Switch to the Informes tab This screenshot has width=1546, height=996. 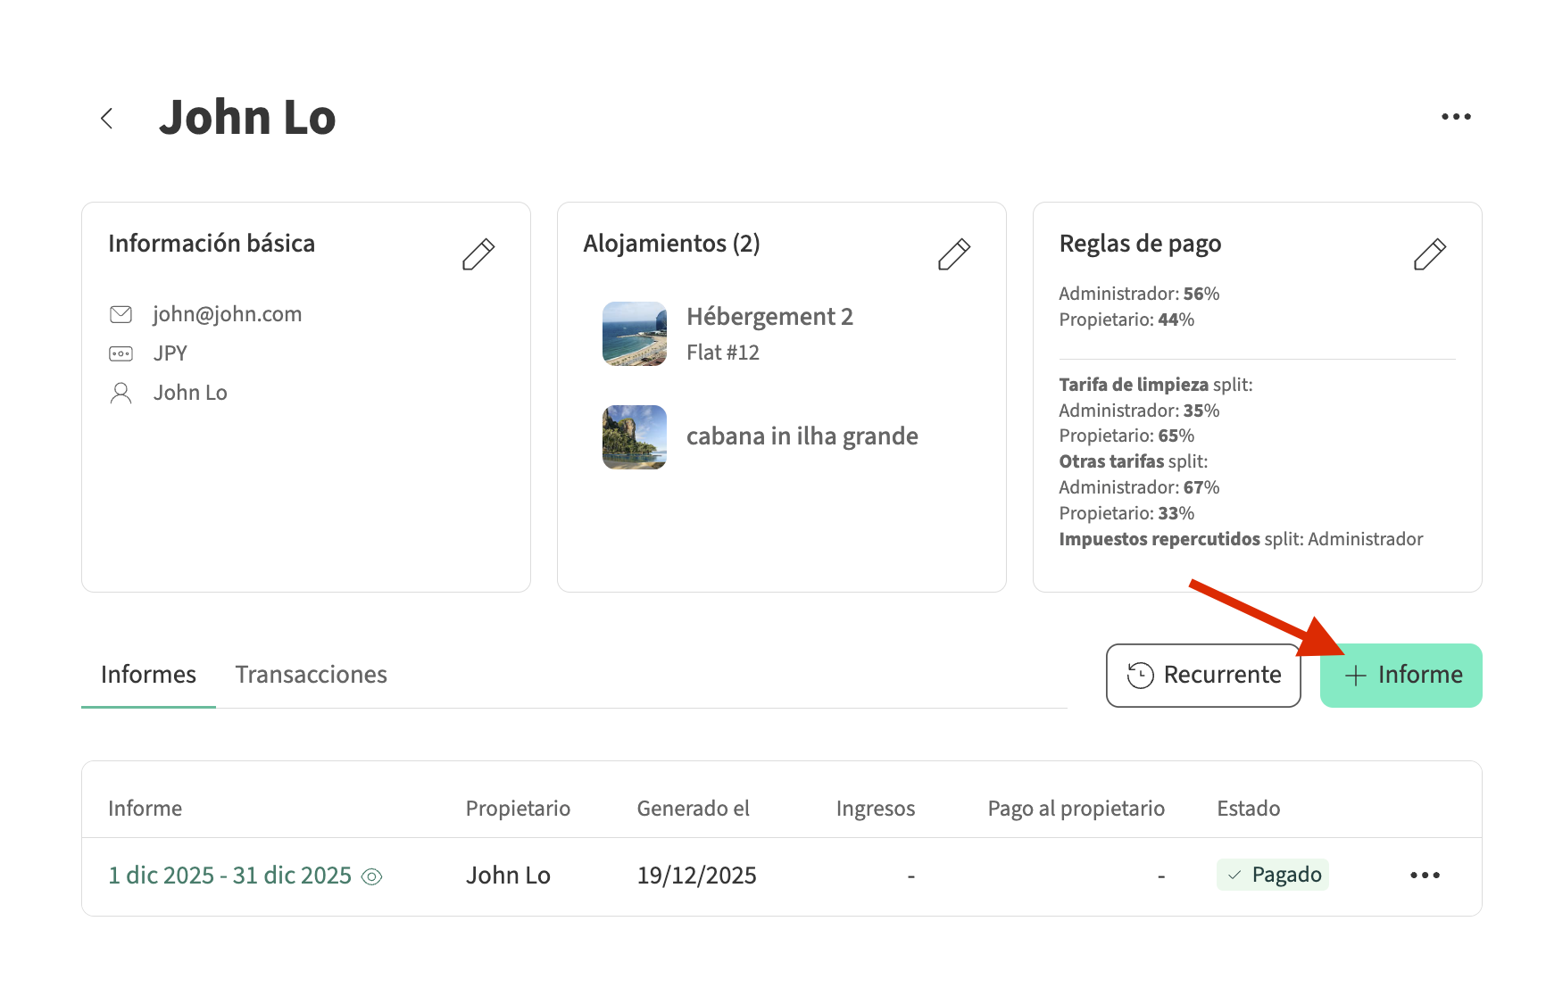pos(148,675)
